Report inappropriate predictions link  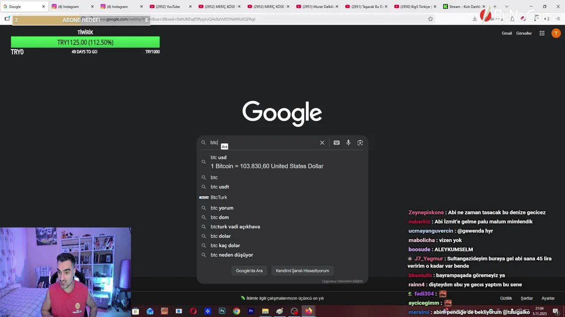coord(343,281)
